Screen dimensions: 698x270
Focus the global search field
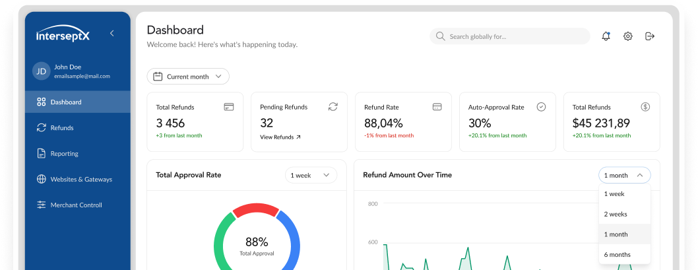pos(510,36)
